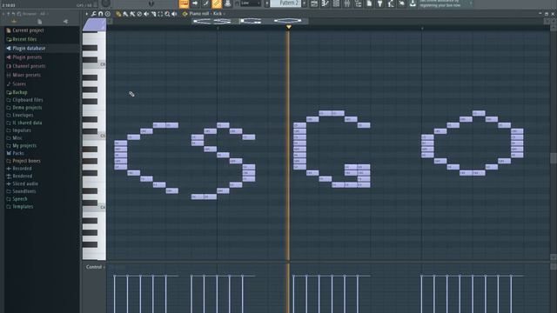
Task: Click the C5 key on the piano keyboard
Action: tap(94, 136)
